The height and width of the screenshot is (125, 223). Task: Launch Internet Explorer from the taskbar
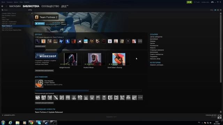[x=10, y=123]
